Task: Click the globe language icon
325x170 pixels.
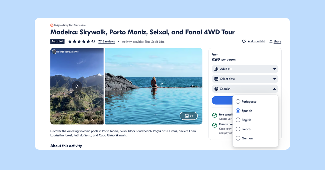Action: 216,89
